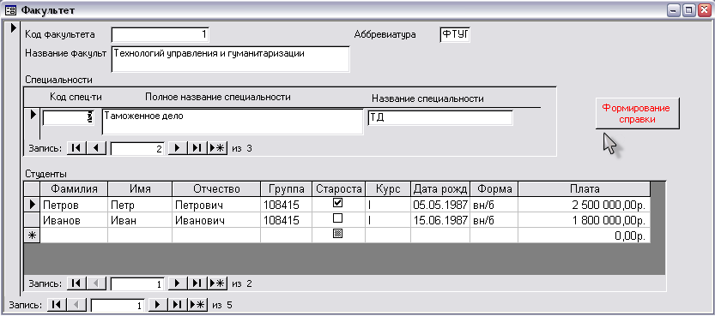Go to first faculty record in bottom navigator
The width and height of the screenshot is (715, 316).
tap(57, 304)
